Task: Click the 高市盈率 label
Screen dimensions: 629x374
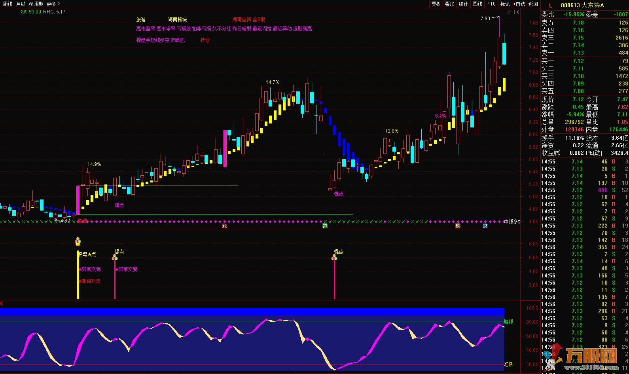Action: (146, 28)
